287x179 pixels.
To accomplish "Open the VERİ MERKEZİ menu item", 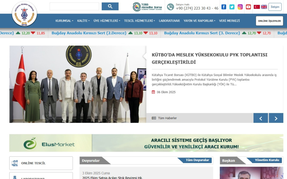I will click(229, 21).
